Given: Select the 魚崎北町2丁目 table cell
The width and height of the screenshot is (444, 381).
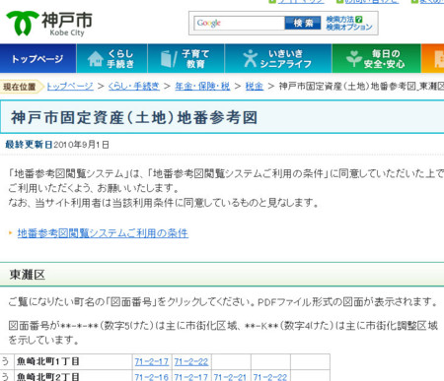Looking at the screenshot, I should (73, 376).
